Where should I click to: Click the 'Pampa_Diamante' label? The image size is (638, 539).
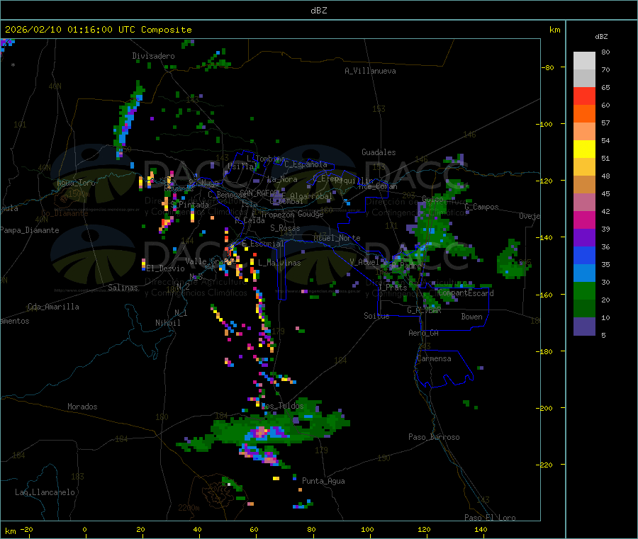(29, 230)
